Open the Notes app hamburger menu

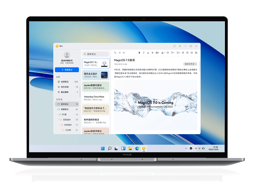(180, 46)
